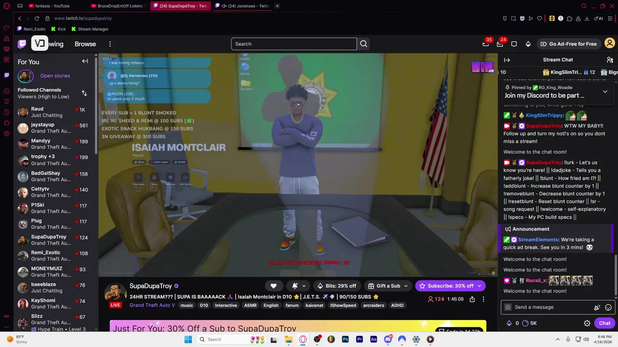This screenshot has height=347, width=618.
Task: Open Twitch home via the logo icon
Action: pyautogui.click(x=22, y=44)
